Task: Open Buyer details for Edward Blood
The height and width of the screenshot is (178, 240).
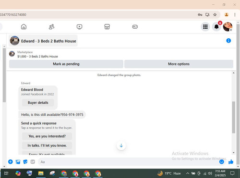Action: [x=38, y=102]
